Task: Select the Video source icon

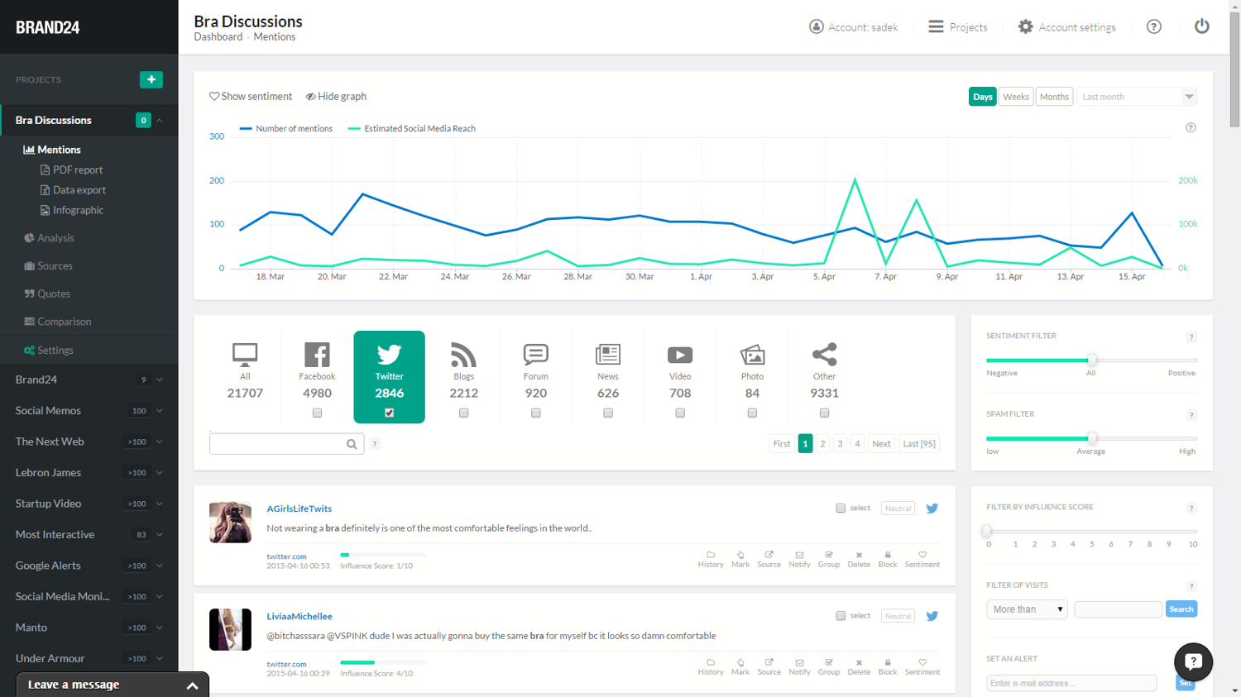Action: click(x=679, y=355)
